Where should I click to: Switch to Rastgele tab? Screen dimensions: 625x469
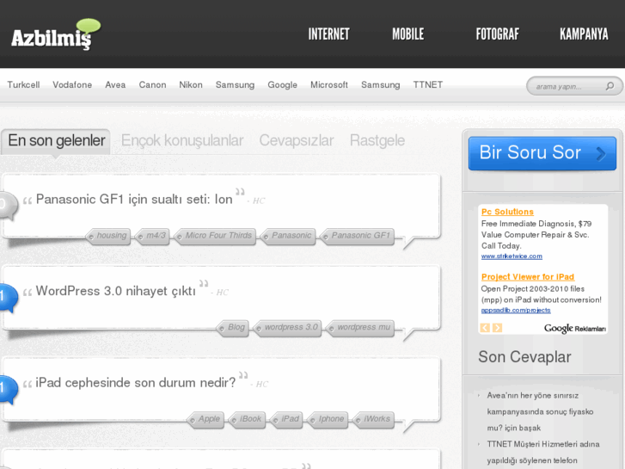(x=377, y=140)
